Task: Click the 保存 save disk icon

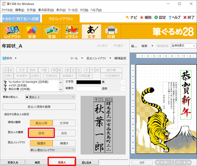Action: (x=4, y=58)
